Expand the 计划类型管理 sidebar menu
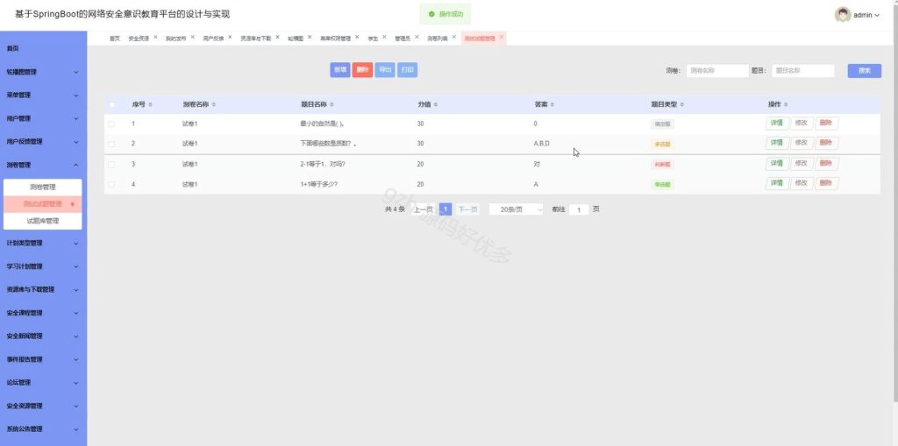Screen dimensions: 898x446 click(x=44, y=243)
